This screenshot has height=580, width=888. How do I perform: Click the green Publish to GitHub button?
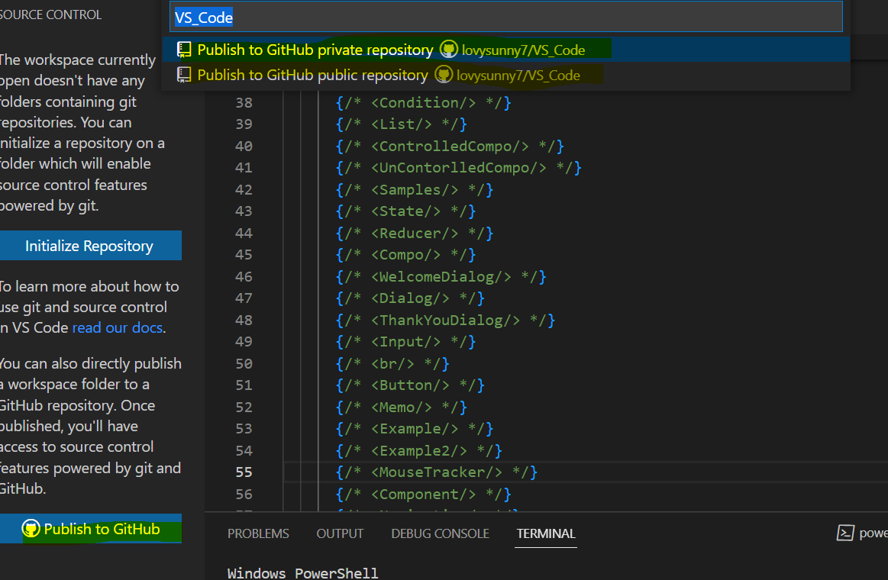[x=91, y=528]
